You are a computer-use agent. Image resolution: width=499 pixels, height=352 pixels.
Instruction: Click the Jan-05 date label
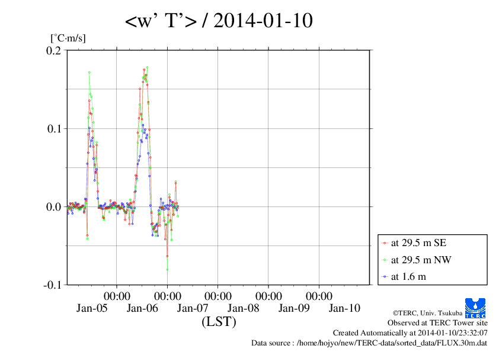[92, 308]
